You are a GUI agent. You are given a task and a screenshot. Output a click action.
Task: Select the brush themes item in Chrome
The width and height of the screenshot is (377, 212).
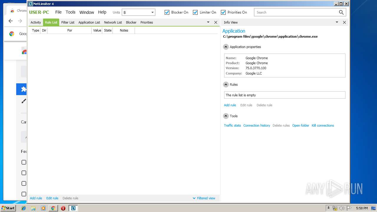[x=24, y=101]
